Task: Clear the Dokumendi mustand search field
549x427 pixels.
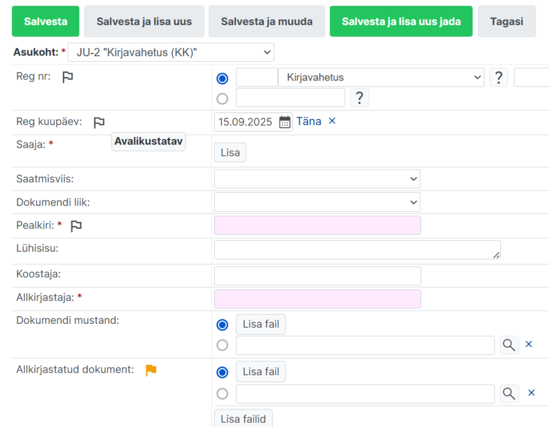Action: [x=529, y=345]
